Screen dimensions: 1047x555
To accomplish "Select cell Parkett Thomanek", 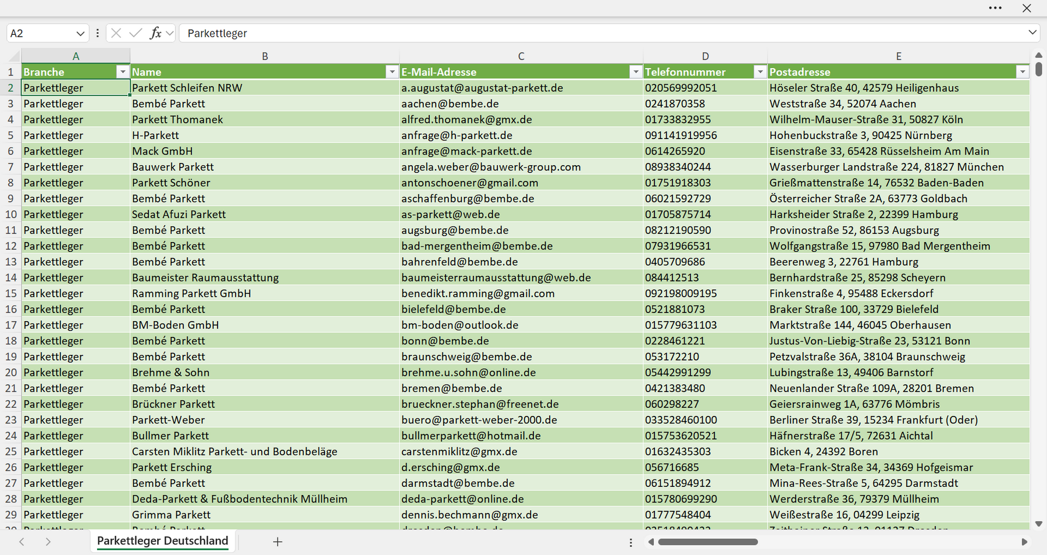I will click(265, 119).
